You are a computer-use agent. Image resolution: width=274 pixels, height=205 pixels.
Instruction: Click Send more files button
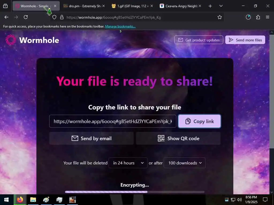(x=245, y=40)
